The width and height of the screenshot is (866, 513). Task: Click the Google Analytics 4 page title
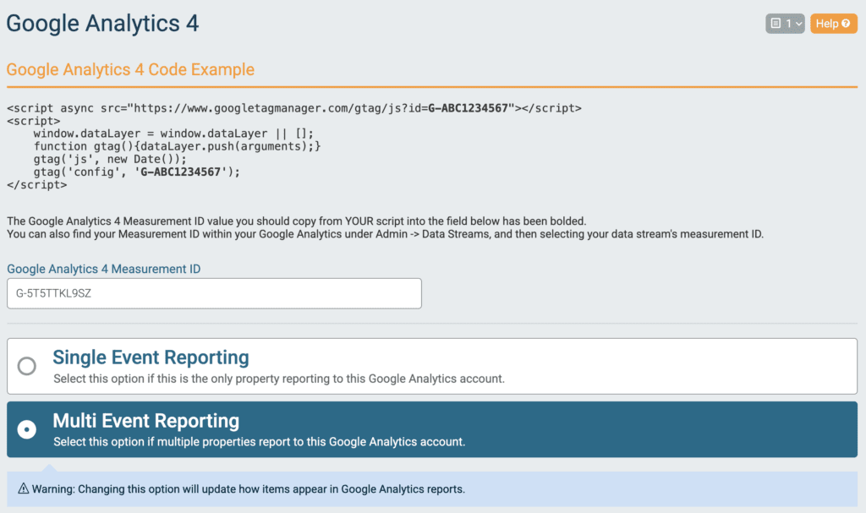(x=102, y=23)
